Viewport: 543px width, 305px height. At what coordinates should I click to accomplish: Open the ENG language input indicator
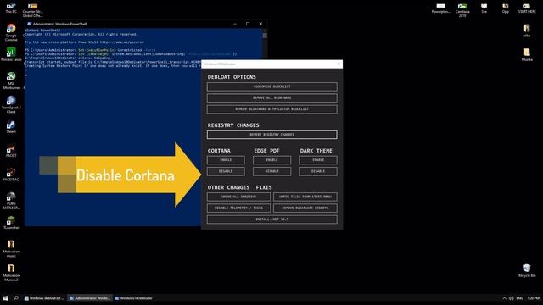pyautogui.click(x=519, y=298)
